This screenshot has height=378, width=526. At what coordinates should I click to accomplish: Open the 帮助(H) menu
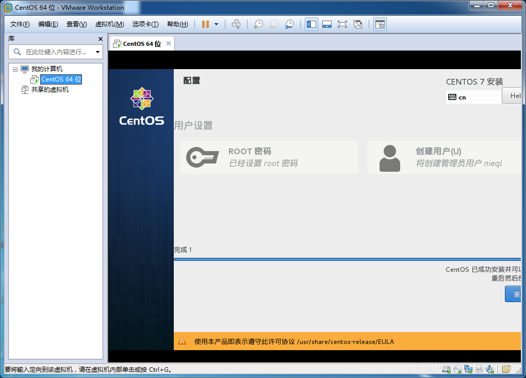point(177,24)
